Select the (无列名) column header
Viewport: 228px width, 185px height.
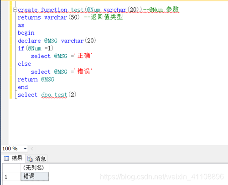click(x=35, y=168)
